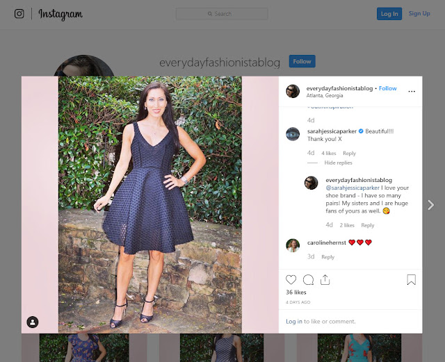Viewport: 445px width, 362px height.
Task: Click the Log in link to comment
Action: [x=294, y=322]
